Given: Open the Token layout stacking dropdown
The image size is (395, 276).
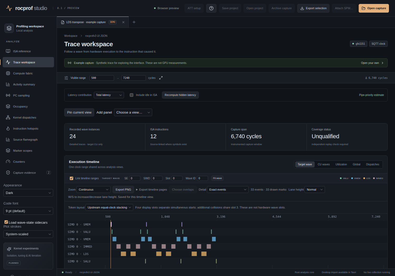Looking at the screenshot, I should [x=109, y=207].
